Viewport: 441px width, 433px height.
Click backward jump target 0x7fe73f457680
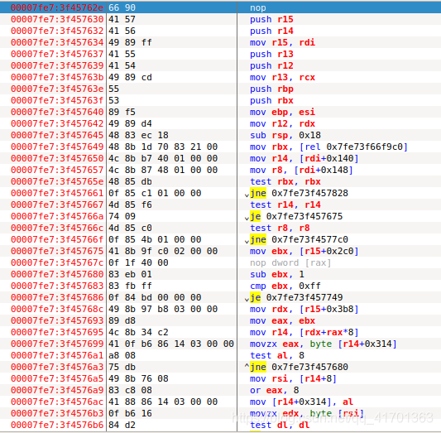[309, 367]
